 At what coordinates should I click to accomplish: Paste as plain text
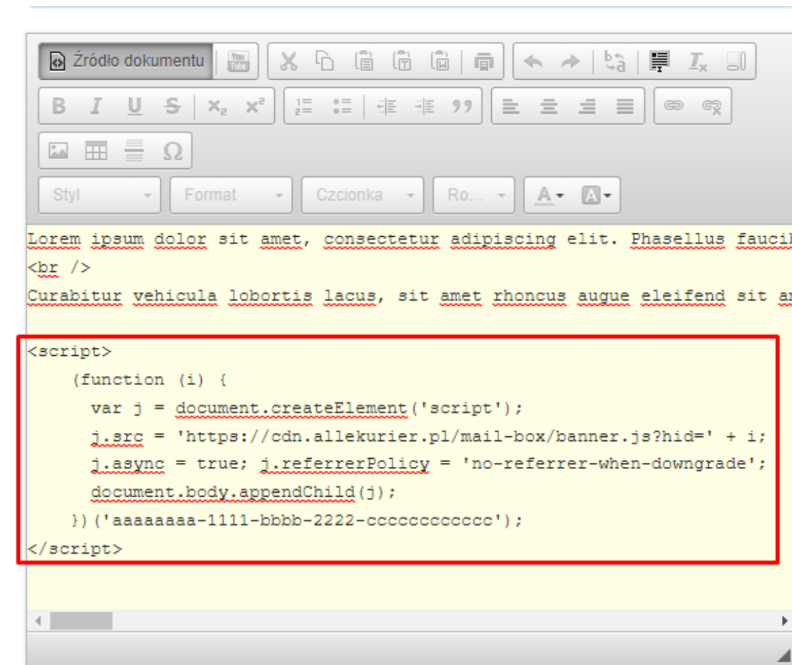click(402, 62)
